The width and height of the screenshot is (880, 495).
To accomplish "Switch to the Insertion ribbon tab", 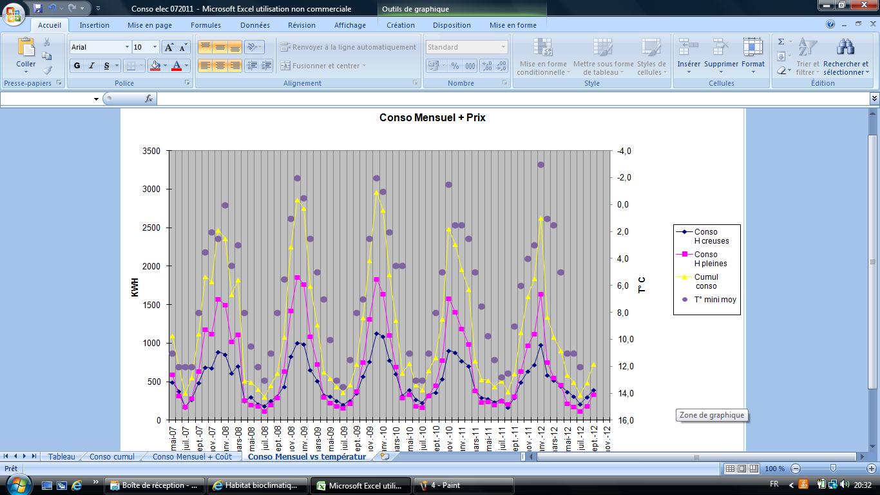I will [94, 25].
